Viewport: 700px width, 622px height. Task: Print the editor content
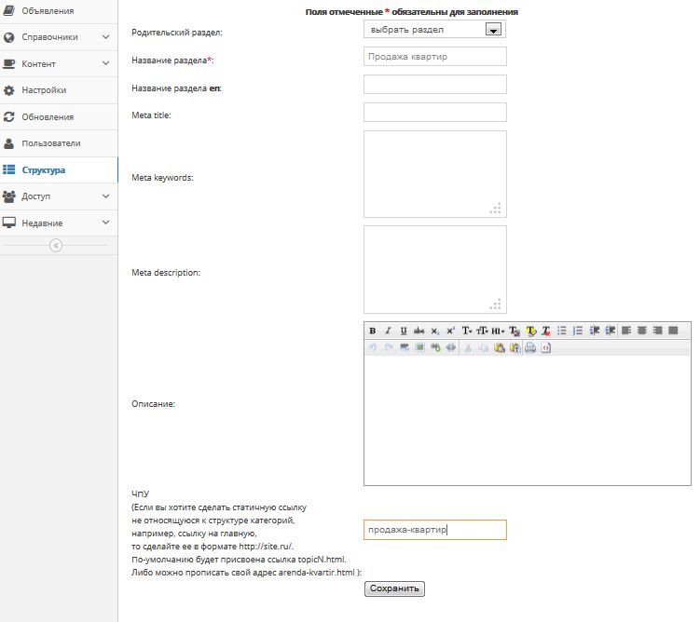pos(530,348)
